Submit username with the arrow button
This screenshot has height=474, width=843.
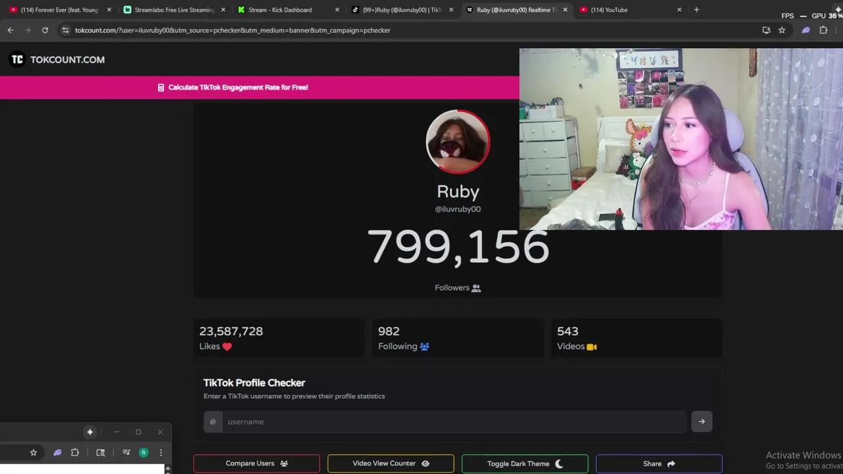click(701, 421)
